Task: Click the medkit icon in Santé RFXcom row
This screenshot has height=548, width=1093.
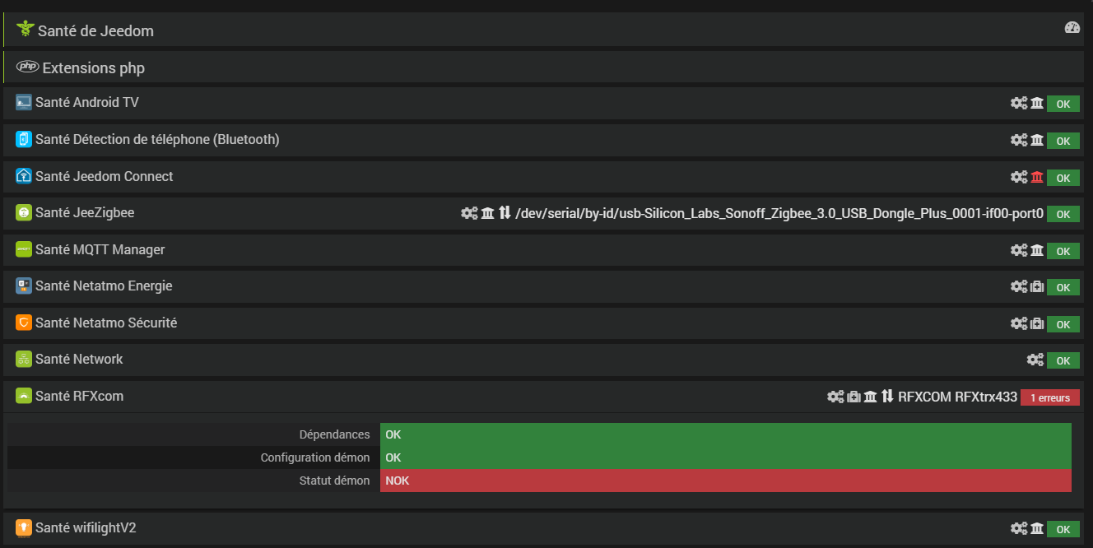Action: point(853,397)
